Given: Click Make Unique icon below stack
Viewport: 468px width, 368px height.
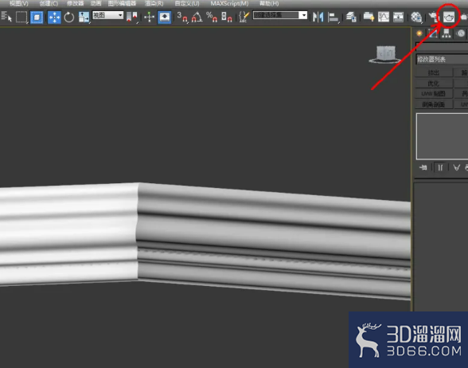Looking at the screenshot, I should coord(457,167).
